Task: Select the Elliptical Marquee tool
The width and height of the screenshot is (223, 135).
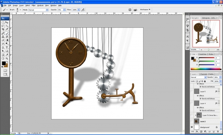Action: coord(3,22)
